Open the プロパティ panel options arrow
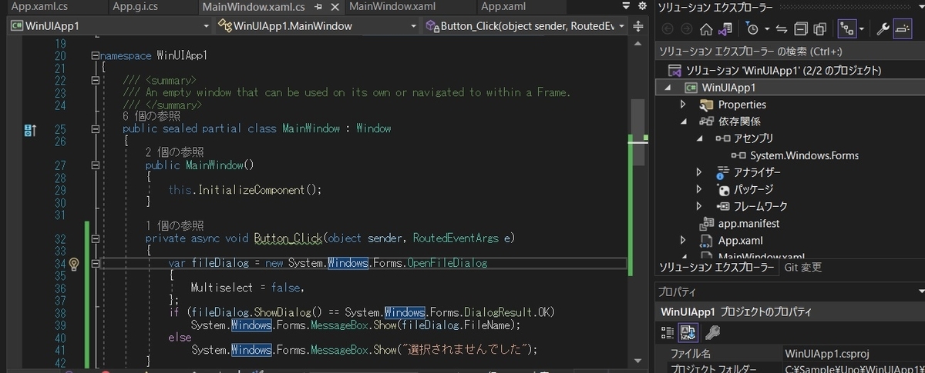 click(921, 292)
